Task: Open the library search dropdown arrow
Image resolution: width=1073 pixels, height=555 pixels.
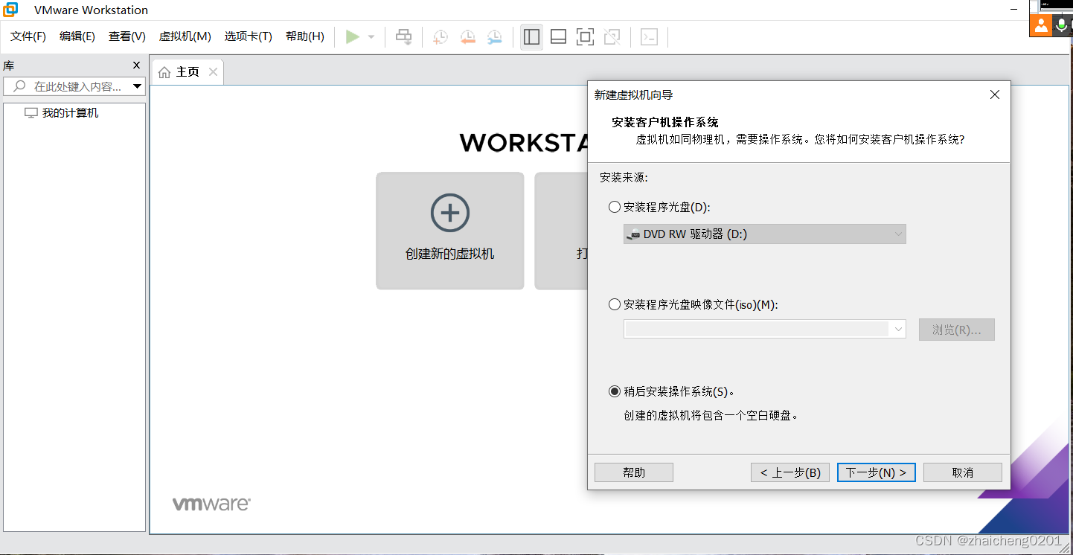Action: click(x=138, y=86)
